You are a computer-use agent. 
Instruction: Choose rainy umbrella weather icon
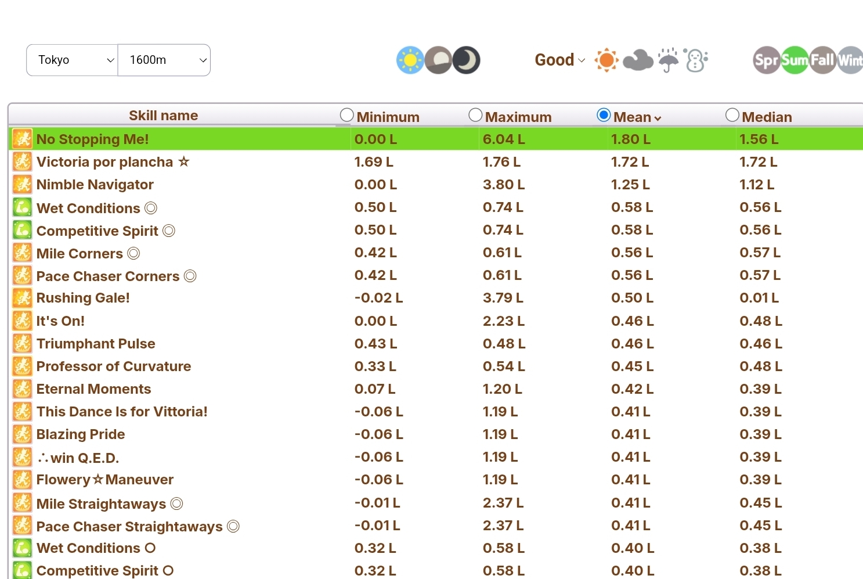[x=668, y=60]
